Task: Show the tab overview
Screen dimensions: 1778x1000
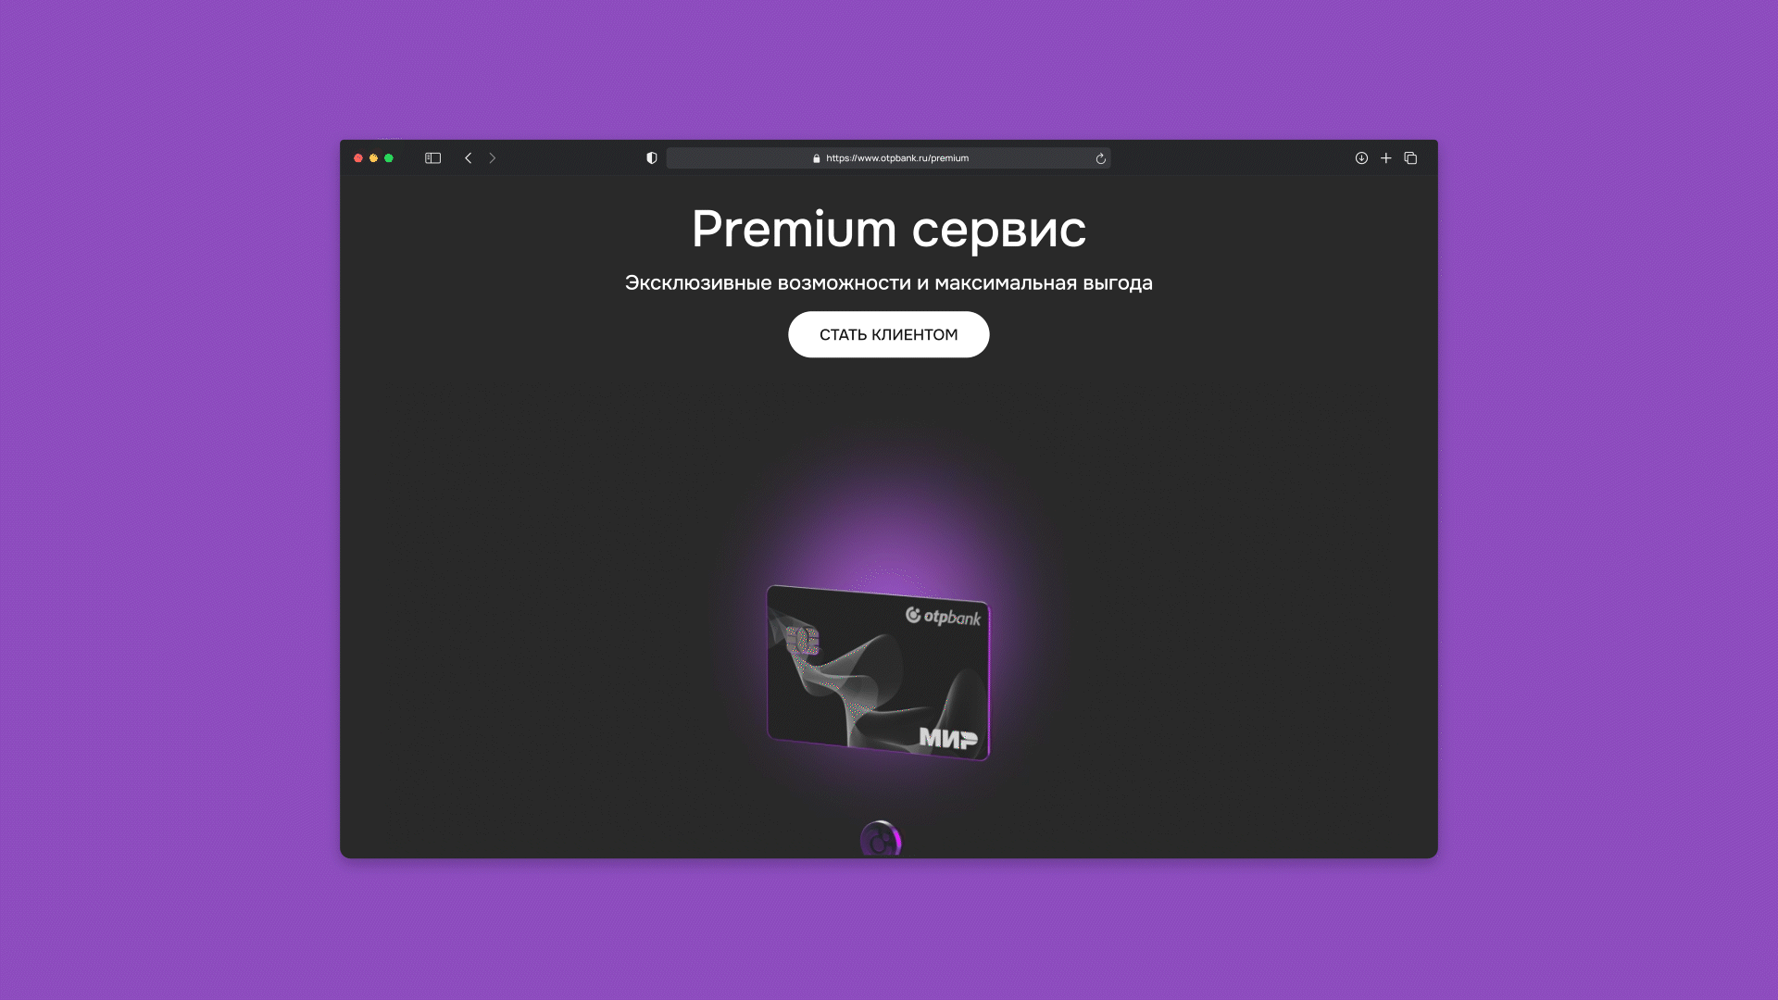Action: (x=1410, y=158)
